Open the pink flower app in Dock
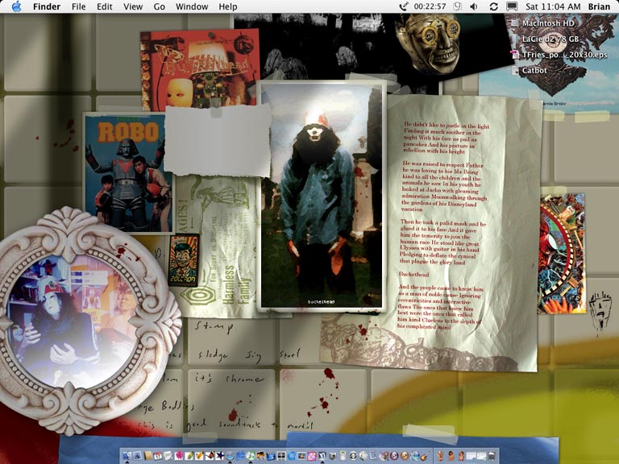The image size is (619, 464). click(179, 456)
